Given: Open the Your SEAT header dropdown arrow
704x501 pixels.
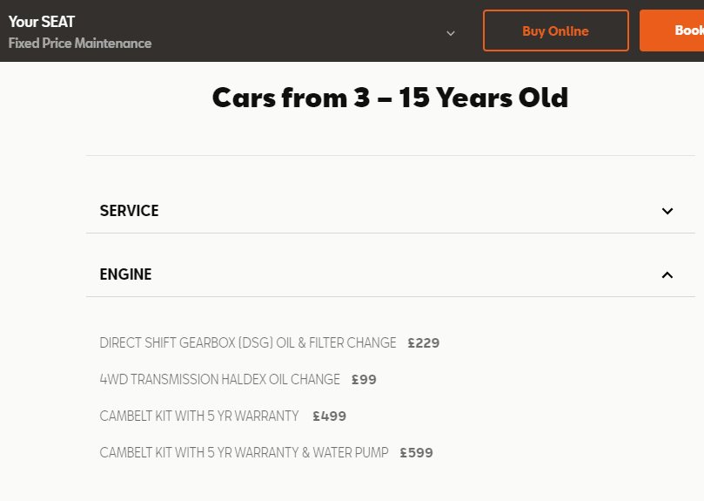Looking at the screenshot, I should 451,33.
